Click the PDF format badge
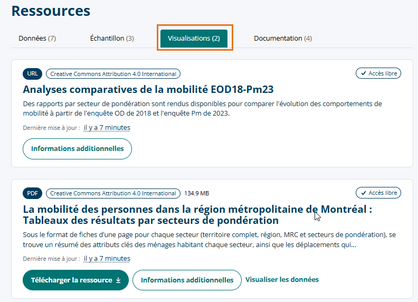 click(x=33, y=193)
